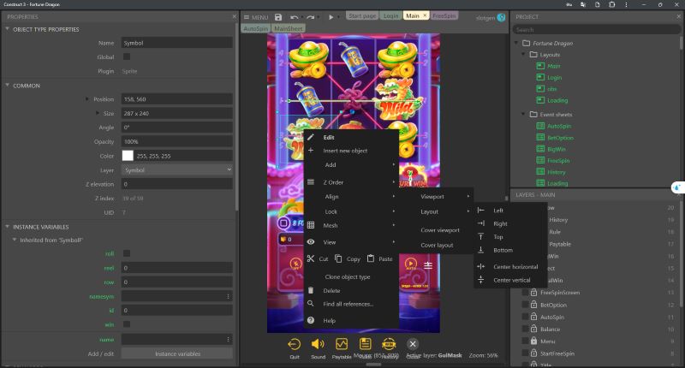Open the slotgen account avatar

501,17
